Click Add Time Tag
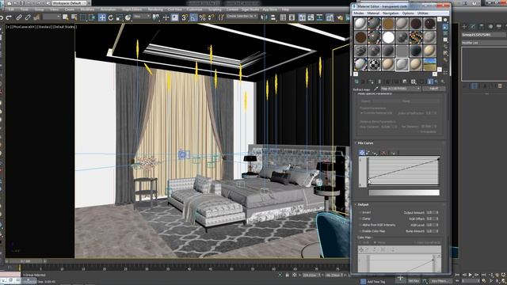The height and width of the screenshot is (285, 507). [x=376, y=282]
